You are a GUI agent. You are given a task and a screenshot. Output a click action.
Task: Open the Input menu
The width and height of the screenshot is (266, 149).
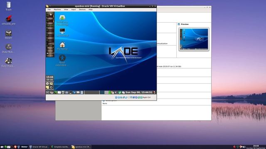pos(74,10)
